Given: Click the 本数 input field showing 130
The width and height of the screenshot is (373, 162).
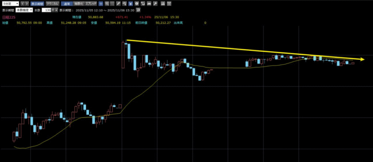Looking at the screenshot, I should [47, 10].
